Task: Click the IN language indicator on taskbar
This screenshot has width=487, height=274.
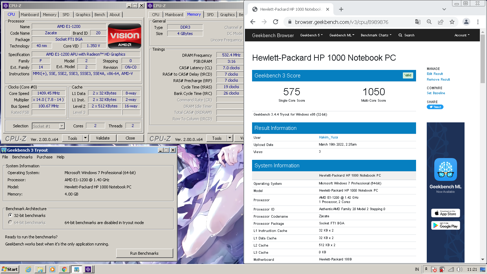Action: [x=417, y=269]
